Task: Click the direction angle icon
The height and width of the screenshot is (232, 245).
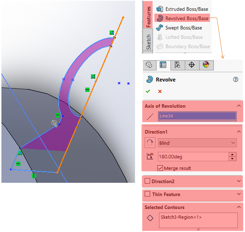Action: pos(150,157)
